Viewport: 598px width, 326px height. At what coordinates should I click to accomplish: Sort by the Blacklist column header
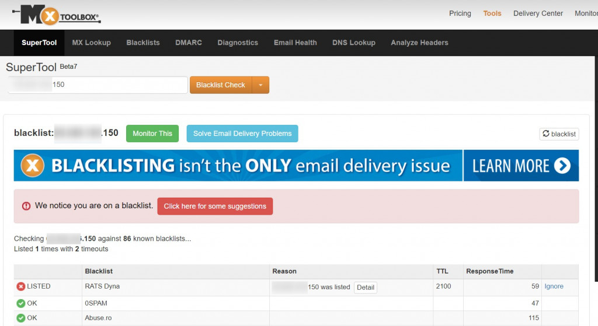[99, 271]
